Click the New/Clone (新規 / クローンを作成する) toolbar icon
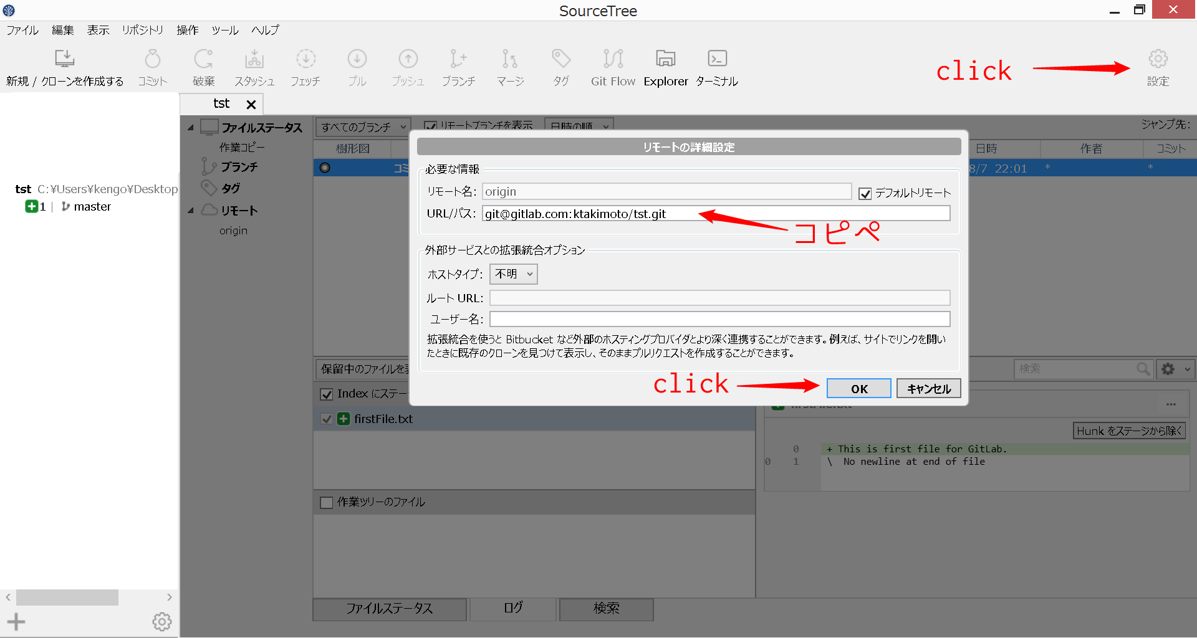 click(65, 59)
